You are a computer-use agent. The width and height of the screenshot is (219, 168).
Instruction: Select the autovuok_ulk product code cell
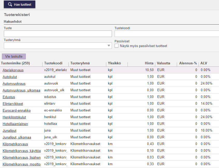pyautogui.click(x=54, y=90)
